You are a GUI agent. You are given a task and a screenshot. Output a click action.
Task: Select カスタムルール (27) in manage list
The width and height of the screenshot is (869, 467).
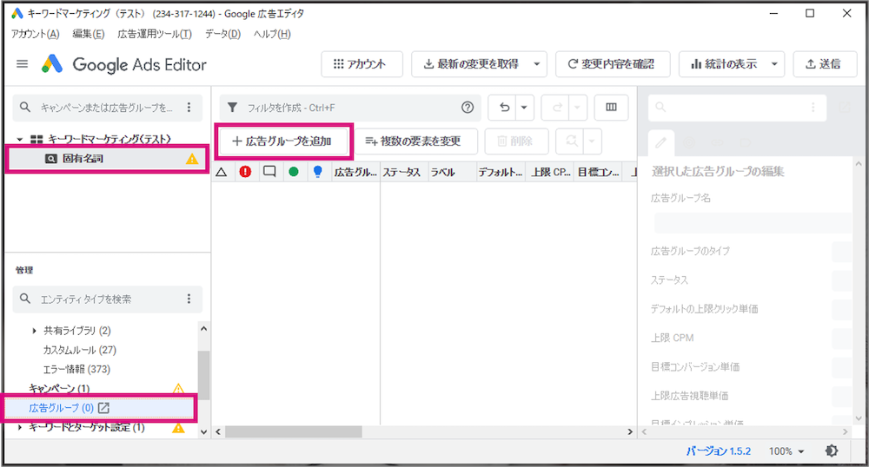(x=80, y=351)
